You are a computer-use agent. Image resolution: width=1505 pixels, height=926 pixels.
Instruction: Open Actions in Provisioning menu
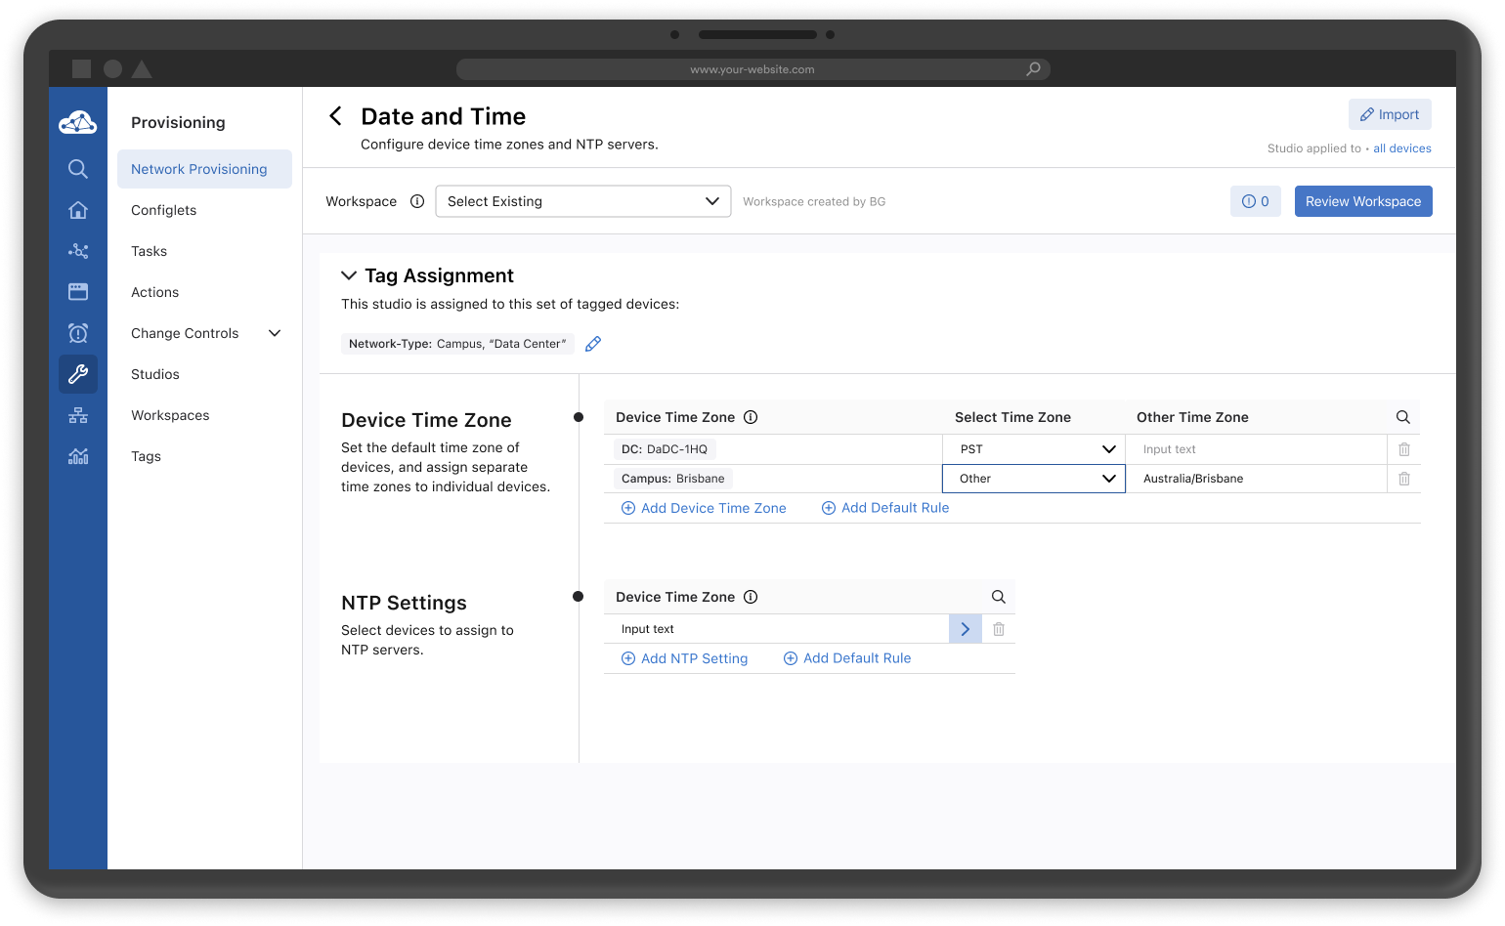tap(155, 292)
